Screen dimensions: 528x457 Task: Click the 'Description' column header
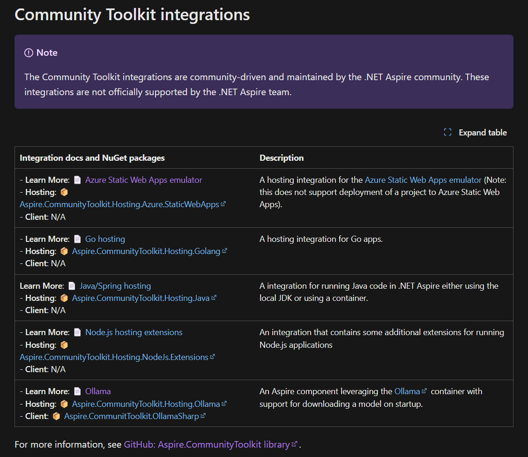[282, 158]
